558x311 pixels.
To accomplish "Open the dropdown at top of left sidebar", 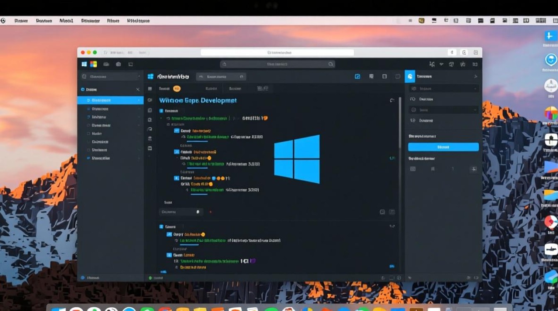I will [x=110, y=77].
